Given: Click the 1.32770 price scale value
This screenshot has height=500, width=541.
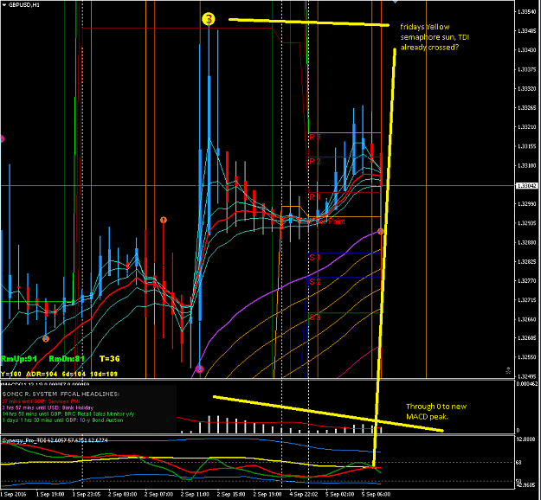Looking at the screenshot, I should pos(527,281).
